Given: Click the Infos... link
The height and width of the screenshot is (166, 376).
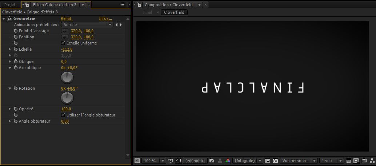Looking at the screenshot, I should [x=105, y=18].
